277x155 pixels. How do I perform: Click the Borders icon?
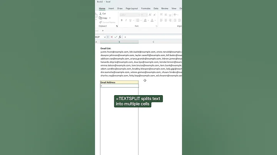click(138, 20)
